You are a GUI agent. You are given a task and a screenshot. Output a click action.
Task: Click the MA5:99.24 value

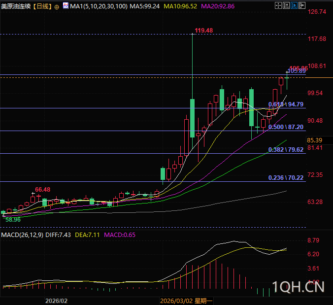click(145, 6)
